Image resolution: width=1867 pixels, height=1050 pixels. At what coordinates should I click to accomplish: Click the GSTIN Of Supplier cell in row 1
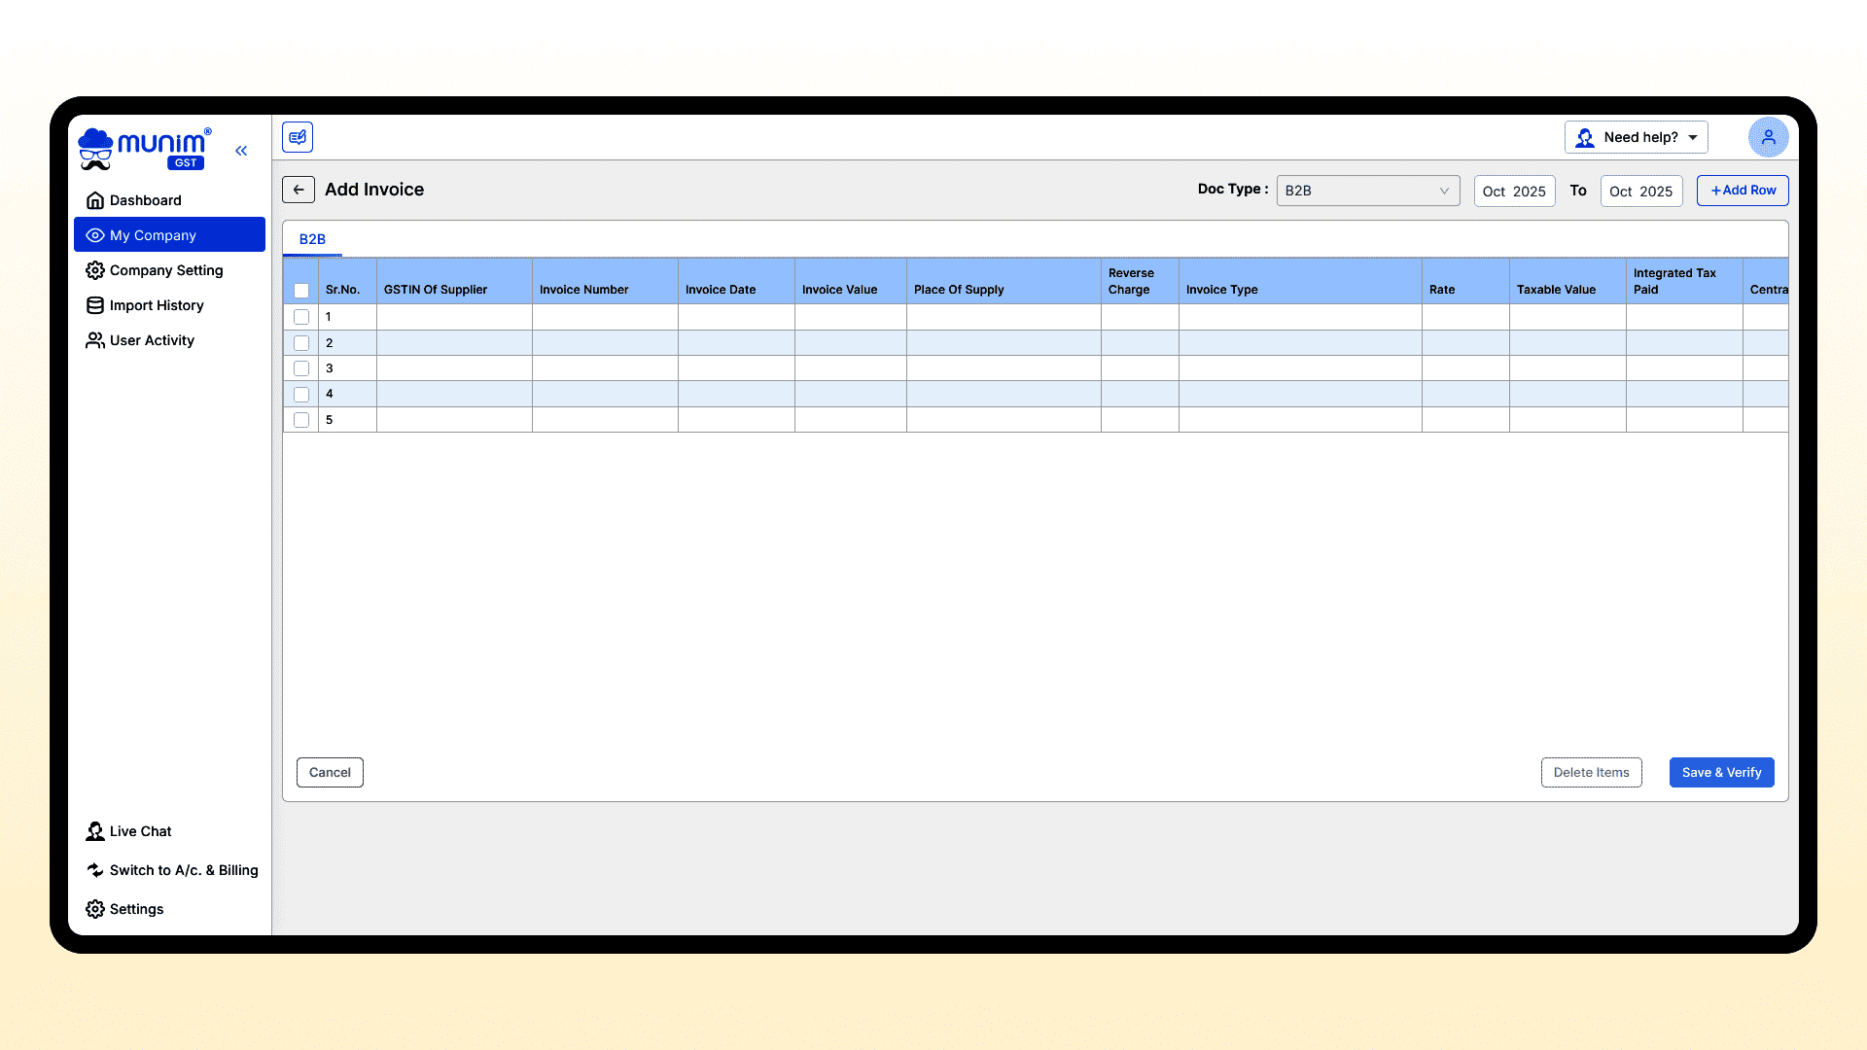pyautogui.click(x=454, y=317)
